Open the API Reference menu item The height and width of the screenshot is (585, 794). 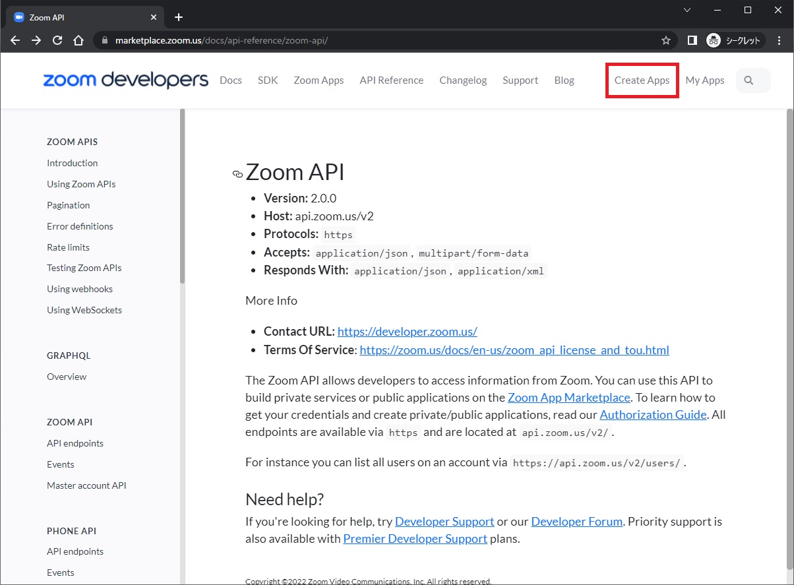coord(391,80)
